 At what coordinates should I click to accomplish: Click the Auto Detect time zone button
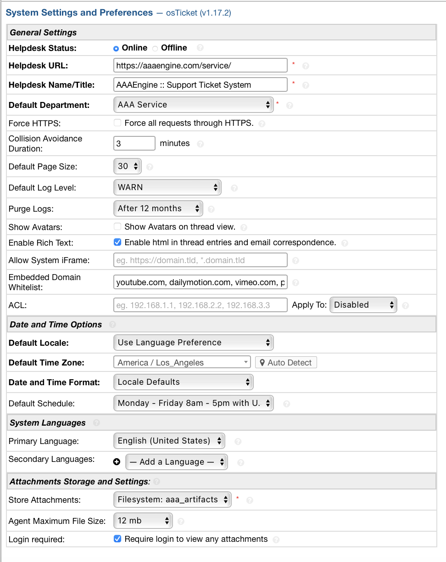point(286,363)
